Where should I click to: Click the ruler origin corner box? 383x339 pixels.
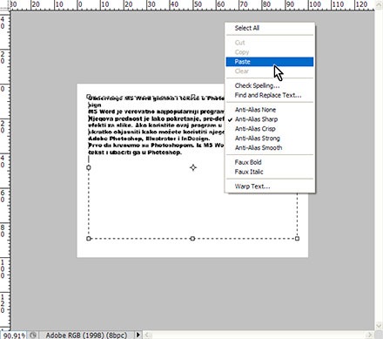[x=5, y=5]
